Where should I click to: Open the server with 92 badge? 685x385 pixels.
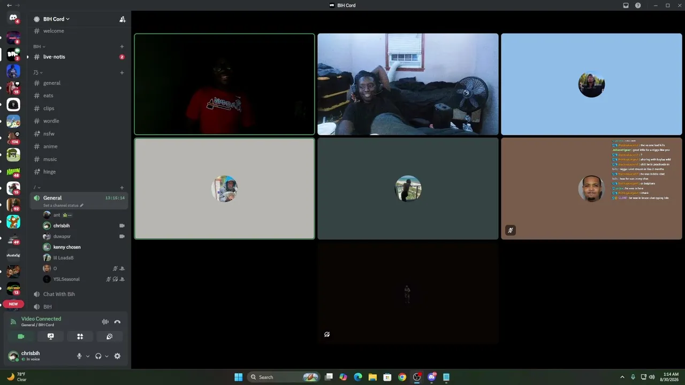(13, 205)
